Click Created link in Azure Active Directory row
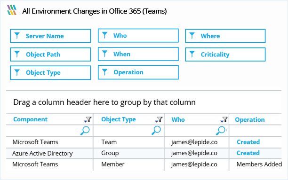The width and height of the screenshot is (288, 180). 248,153
